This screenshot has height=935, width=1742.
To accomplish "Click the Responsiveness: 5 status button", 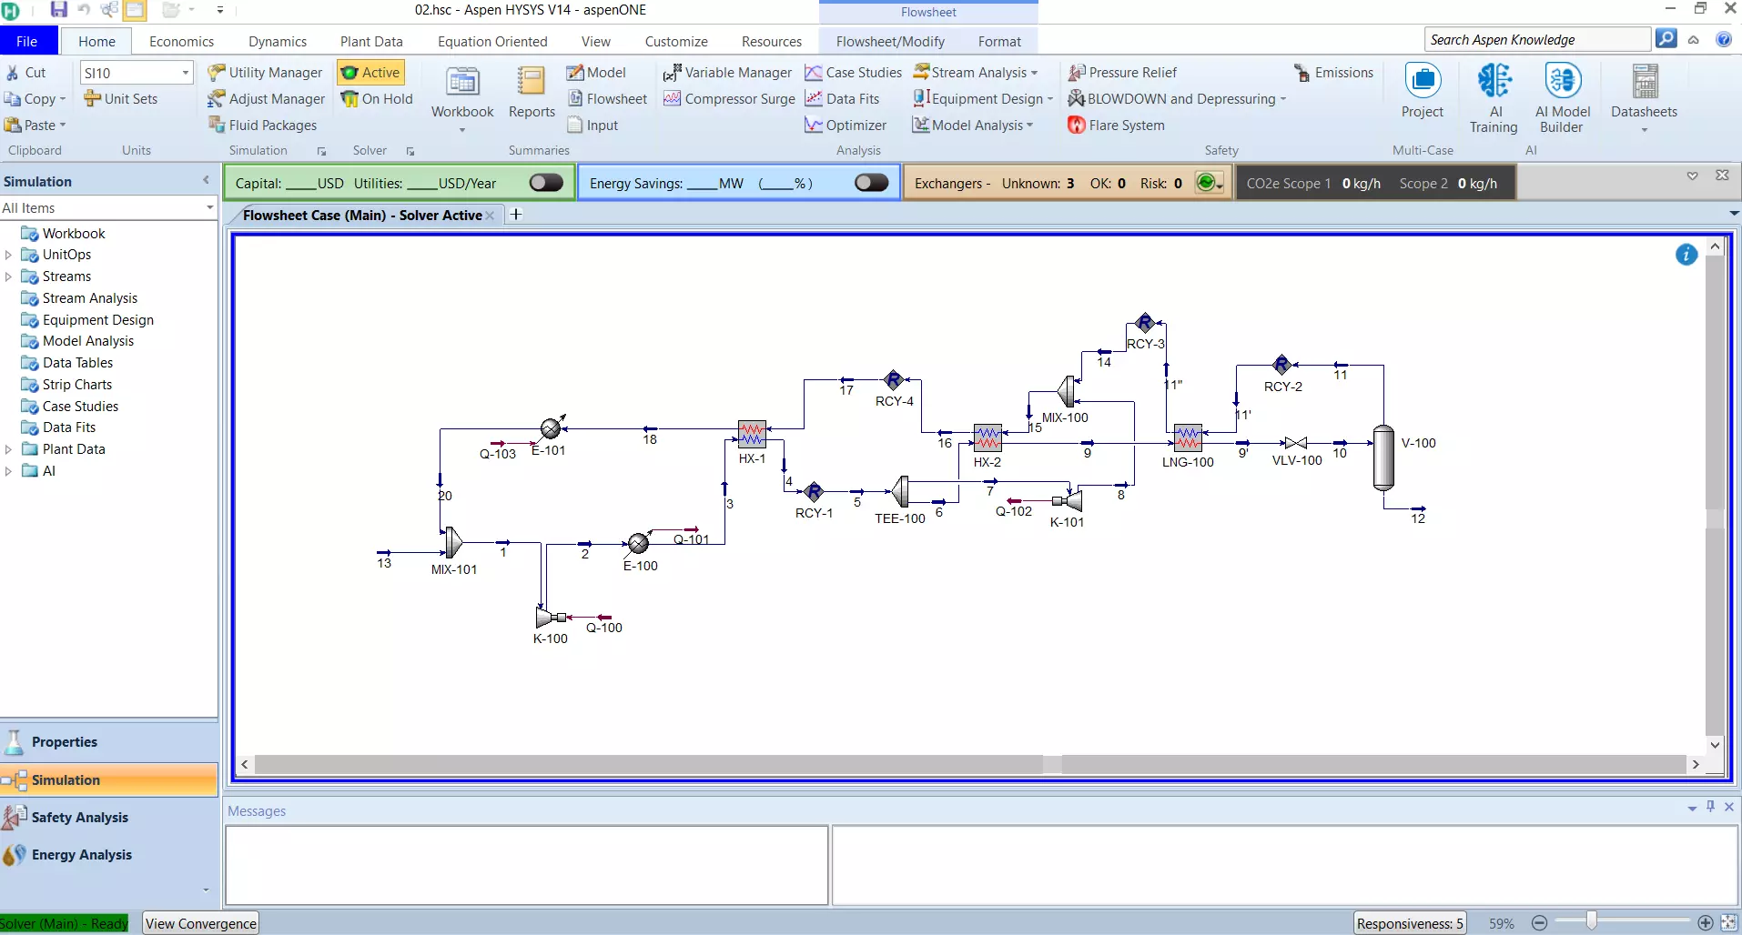I will tap(1410, 923).
